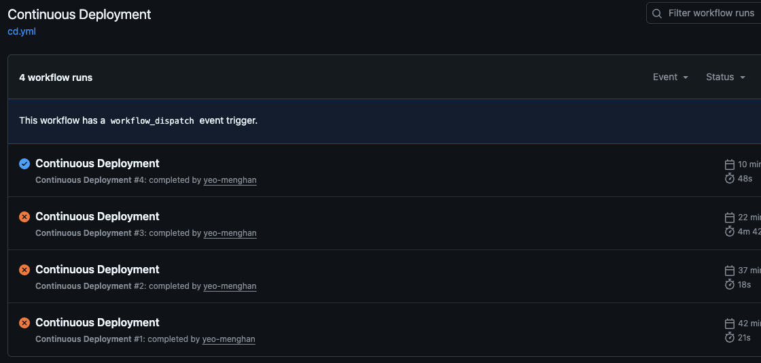Click the success checkmark icon on run #4
This screenshot has width=761, height=363.
(x=24, y=163)
